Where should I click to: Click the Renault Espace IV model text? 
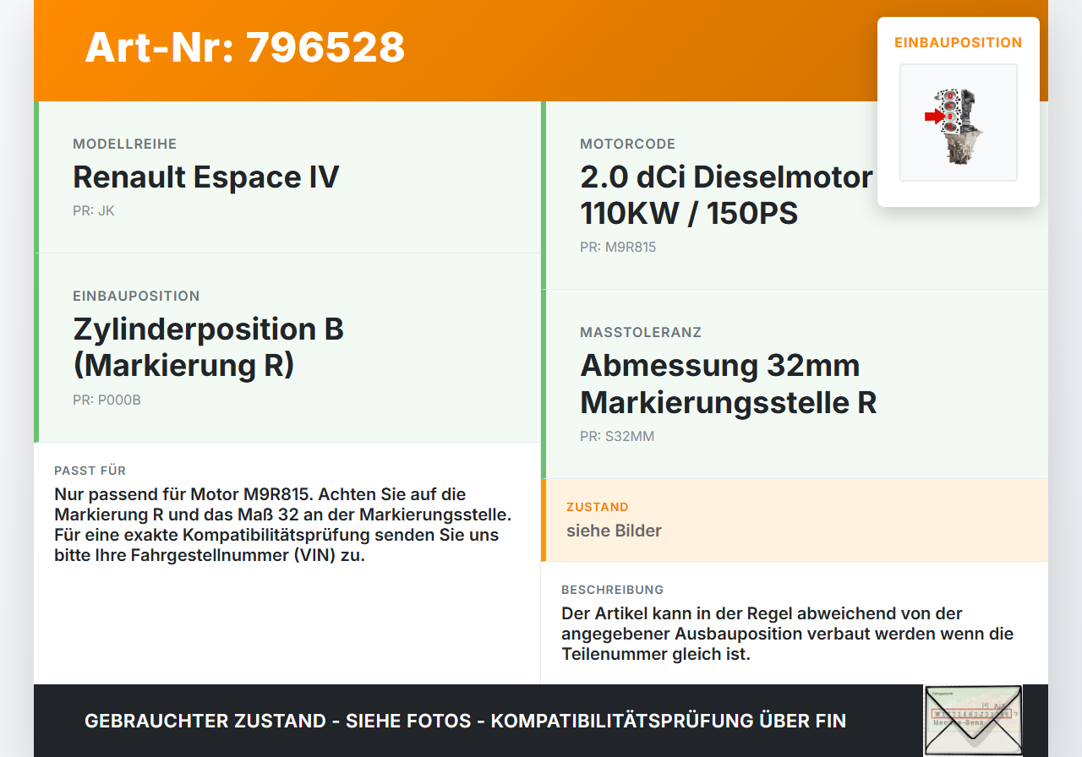[x=206, y=177]
